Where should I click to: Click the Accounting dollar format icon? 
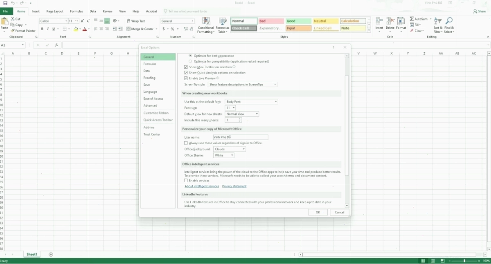[164, 29]
